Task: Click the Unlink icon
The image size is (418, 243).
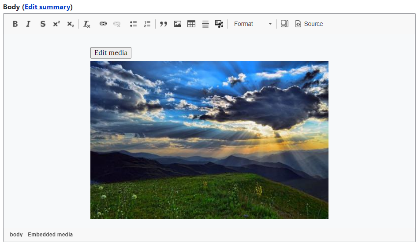Action: (x=117, y=24)
